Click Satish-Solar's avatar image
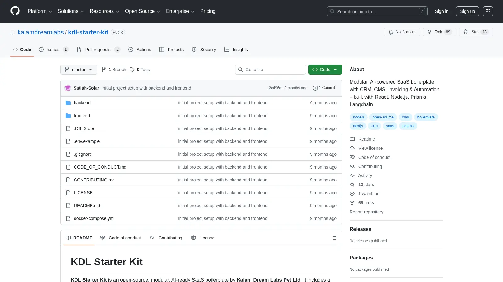The image size is (503, 282). (68, 88)
